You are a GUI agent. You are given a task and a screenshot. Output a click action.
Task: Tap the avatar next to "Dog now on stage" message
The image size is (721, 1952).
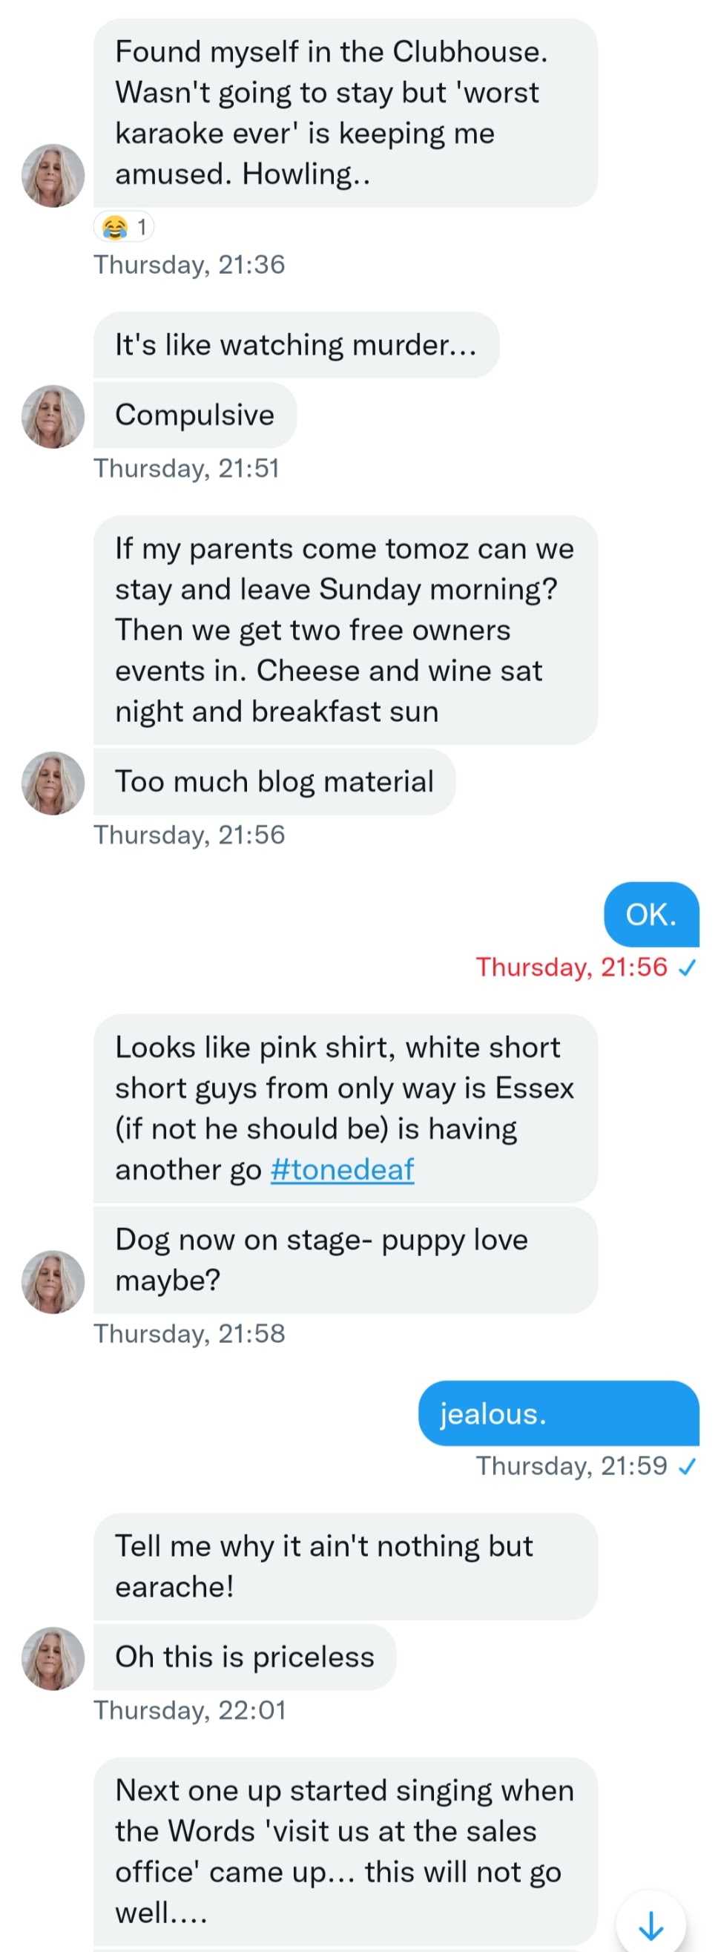coord(53,1281)
